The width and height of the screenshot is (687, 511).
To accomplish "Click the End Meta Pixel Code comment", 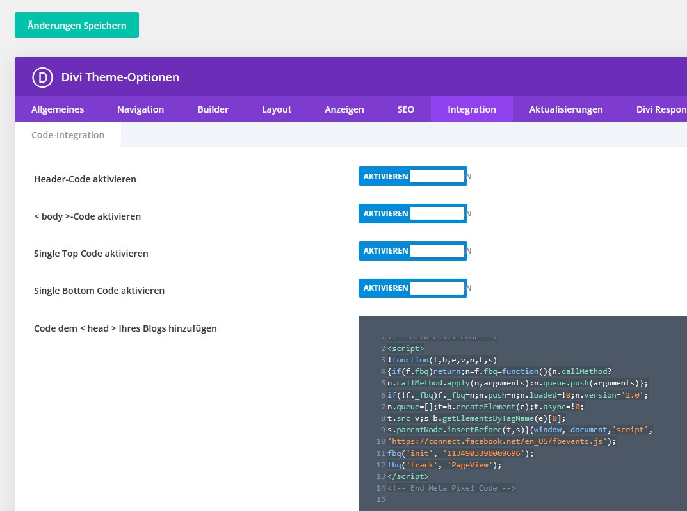I will click(x=451, y=488).
